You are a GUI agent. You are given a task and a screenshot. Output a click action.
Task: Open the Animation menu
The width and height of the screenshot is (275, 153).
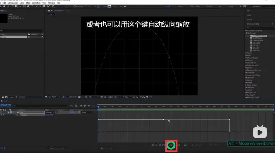(37, 3)
